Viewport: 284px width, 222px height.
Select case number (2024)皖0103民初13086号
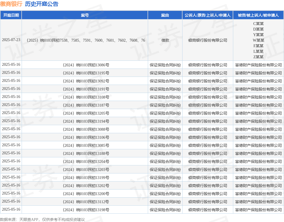86,65
